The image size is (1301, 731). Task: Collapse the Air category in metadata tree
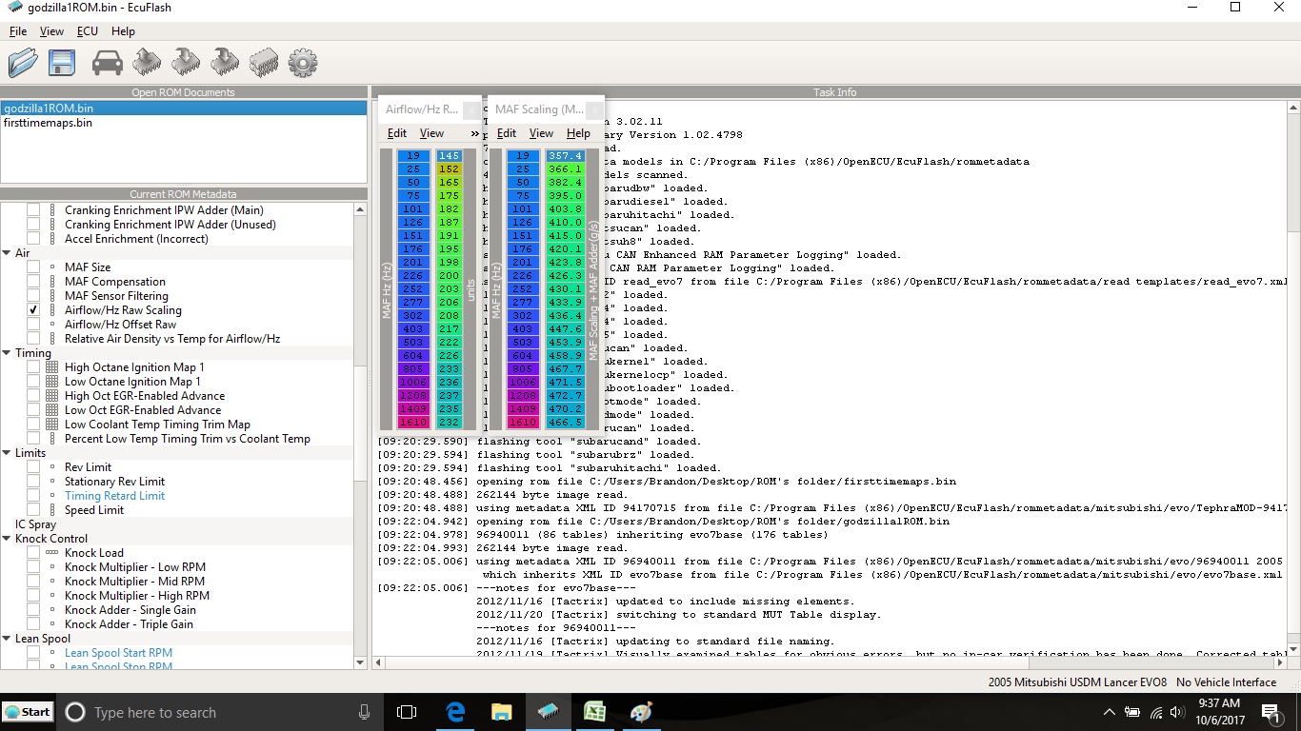pyautogui.click(x=8, y=253)
